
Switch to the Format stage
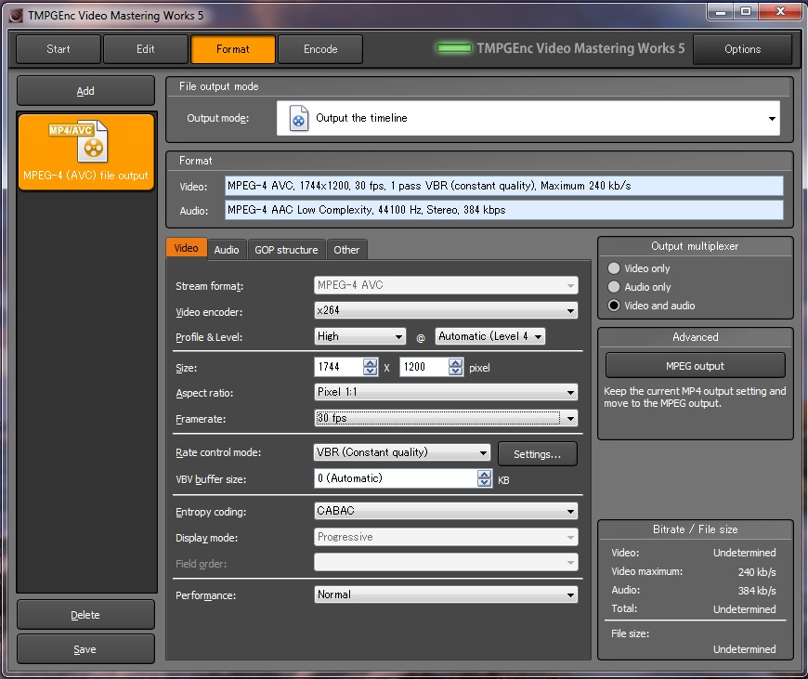(233, 49)
